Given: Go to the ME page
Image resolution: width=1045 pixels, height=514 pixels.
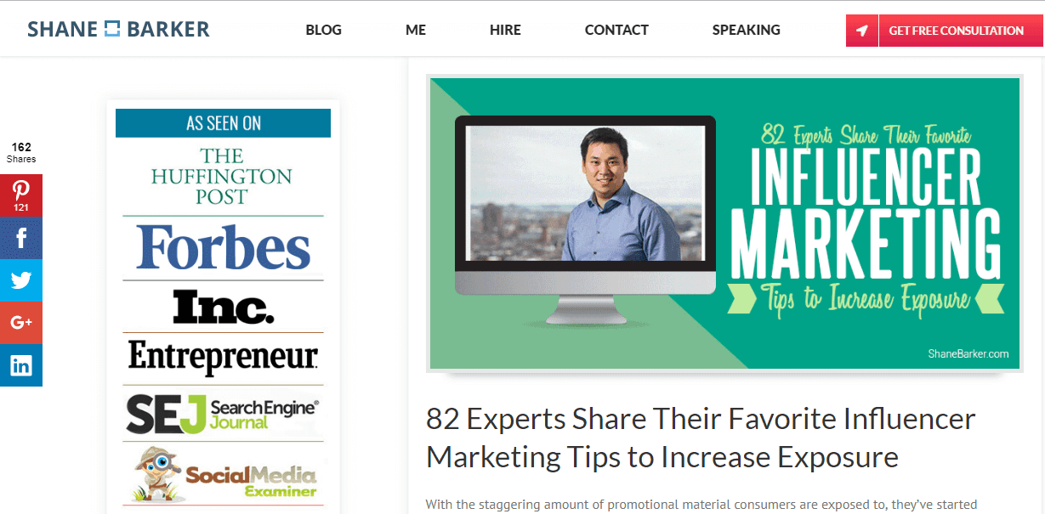Looking at the screenshot, I should coord(416,30).
